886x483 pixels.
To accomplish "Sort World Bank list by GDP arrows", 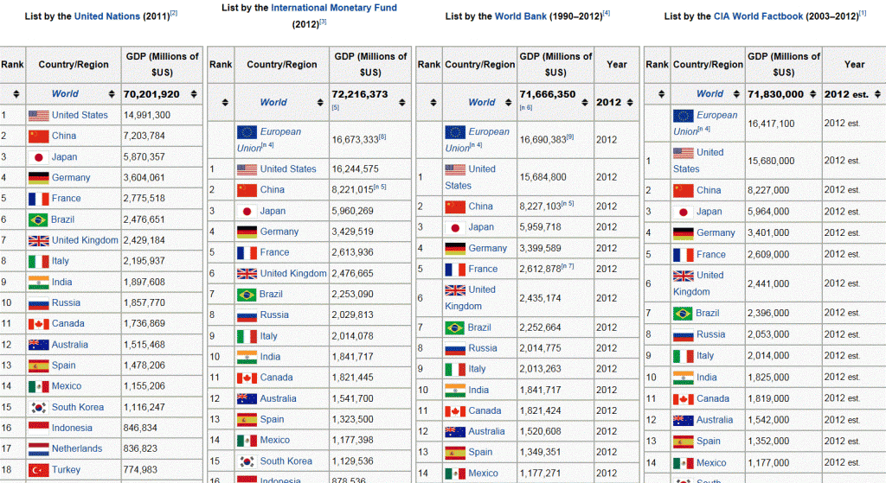I will tap(585, 103).
